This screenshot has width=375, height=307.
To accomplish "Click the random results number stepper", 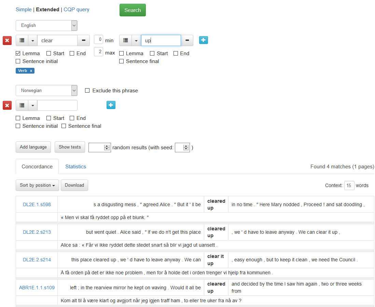I will coord(107,148).
